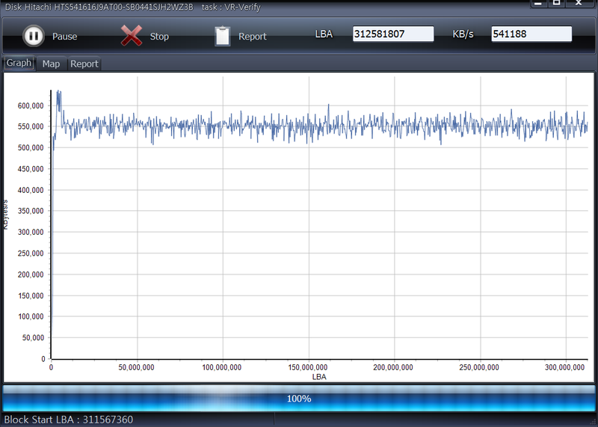Minimize the disk verify window
598x427 pixels.
(539, 3)
